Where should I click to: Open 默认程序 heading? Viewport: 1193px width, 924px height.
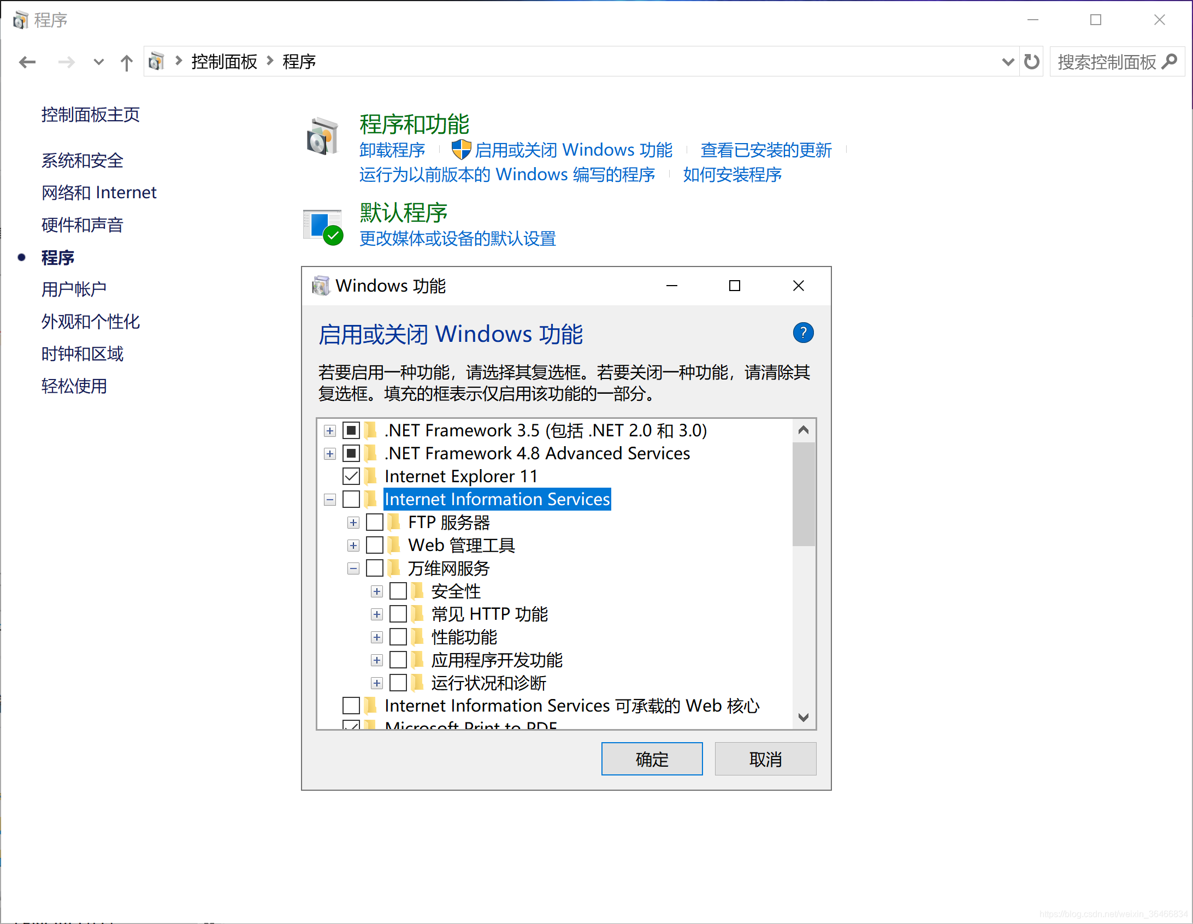[403, 212]
